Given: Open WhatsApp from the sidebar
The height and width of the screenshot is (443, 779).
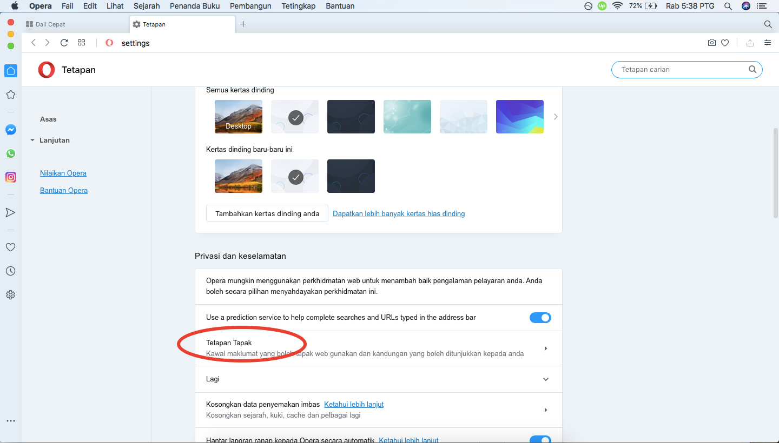Looking at the screenshot, I should coord(11,153).
